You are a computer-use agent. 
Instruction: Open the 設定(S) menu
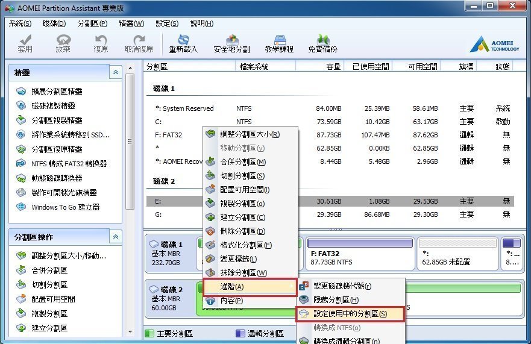pos(167,23)
